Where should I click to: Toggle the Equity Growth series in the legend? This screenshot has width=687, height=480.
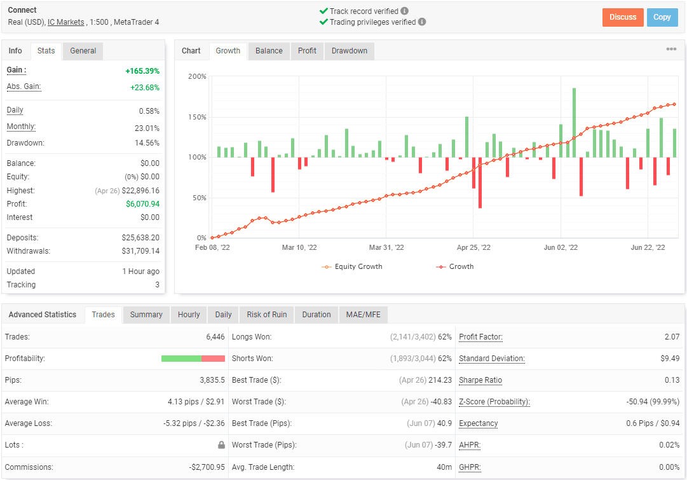351,266
